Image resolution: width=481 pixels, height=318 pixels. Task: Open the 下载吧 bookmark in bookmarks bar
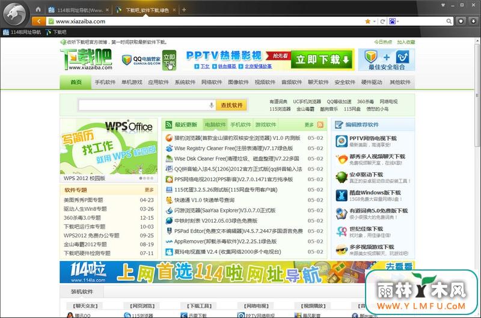point(56,32)
